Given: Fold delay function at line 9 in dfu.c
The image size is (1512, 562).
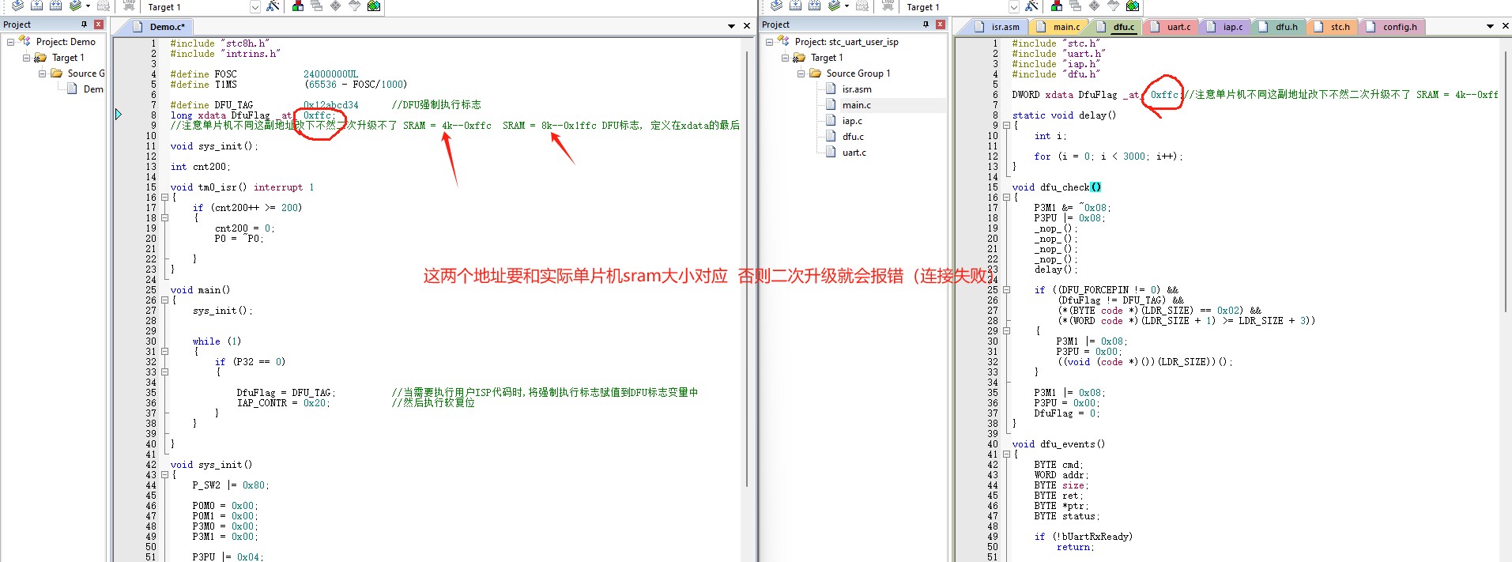Looking at the screenshot, I should click(x=1006, y=126).
